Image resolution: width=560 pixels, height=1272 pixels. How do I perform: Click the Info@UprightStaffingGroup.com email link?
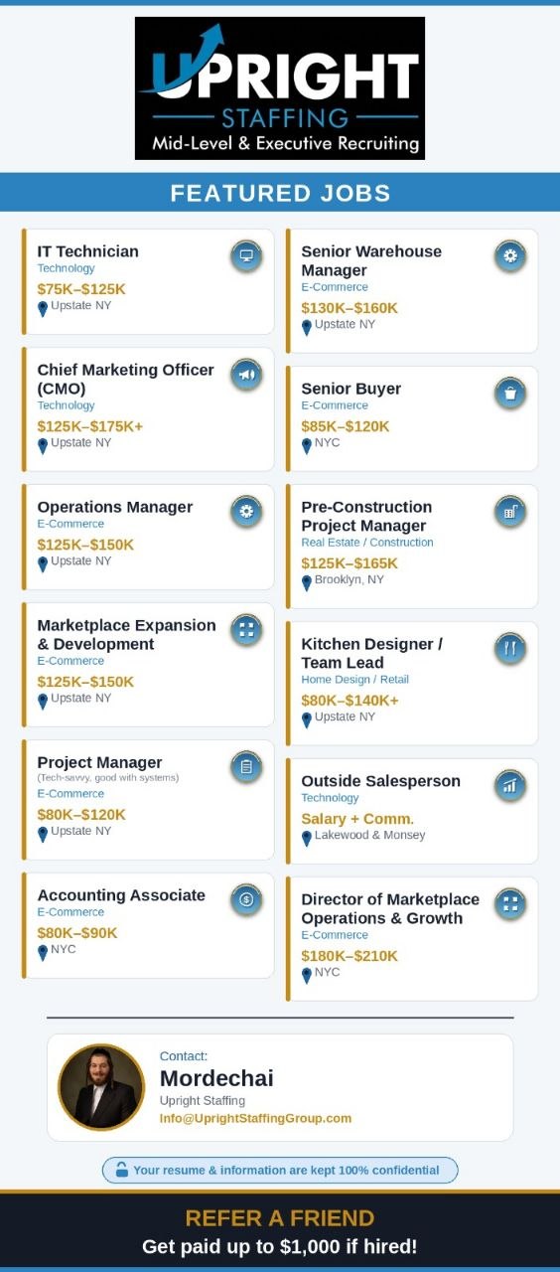(x=256, y=1118)
